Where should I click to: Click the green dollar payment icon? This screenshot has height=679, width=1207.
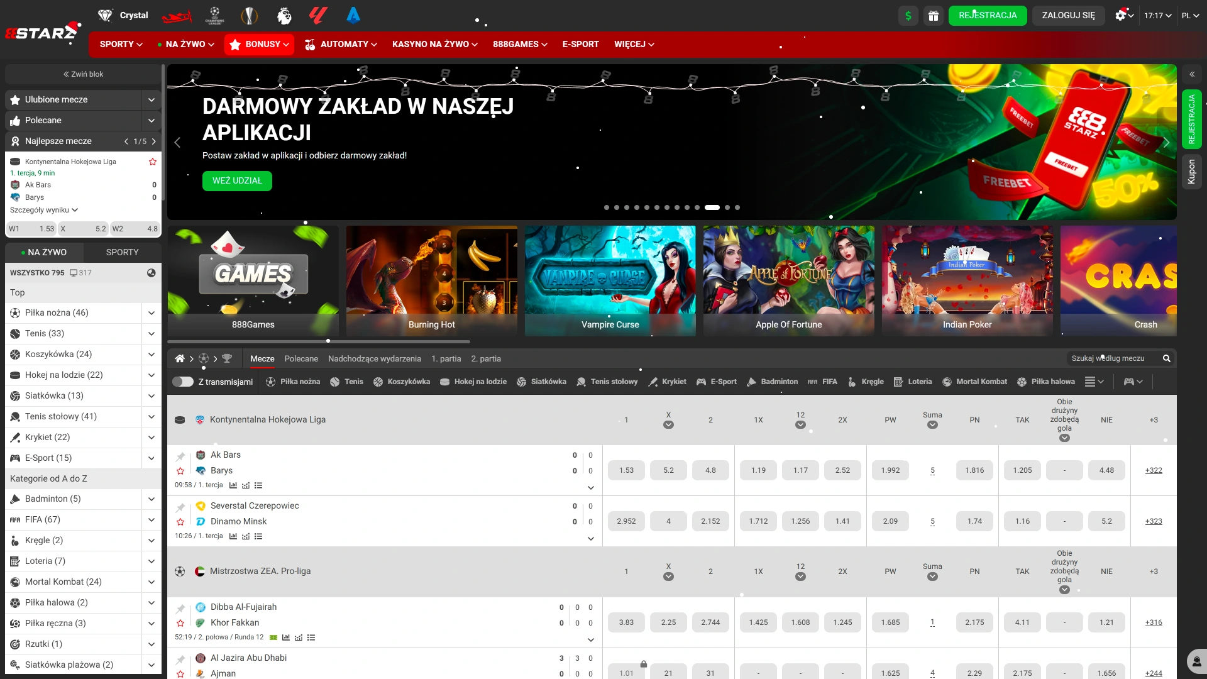coord(908,16)
